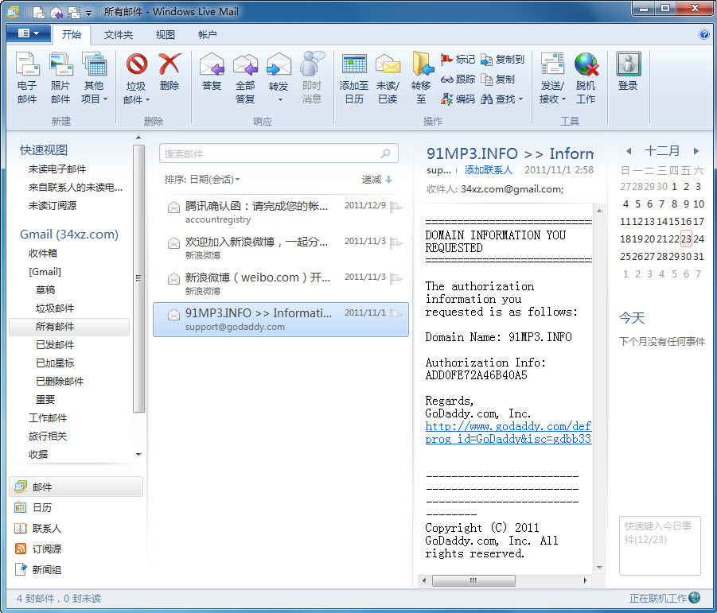717x613 pixels.
Task: Open the 收件箱 folder
Action: [x=43, y=253]
